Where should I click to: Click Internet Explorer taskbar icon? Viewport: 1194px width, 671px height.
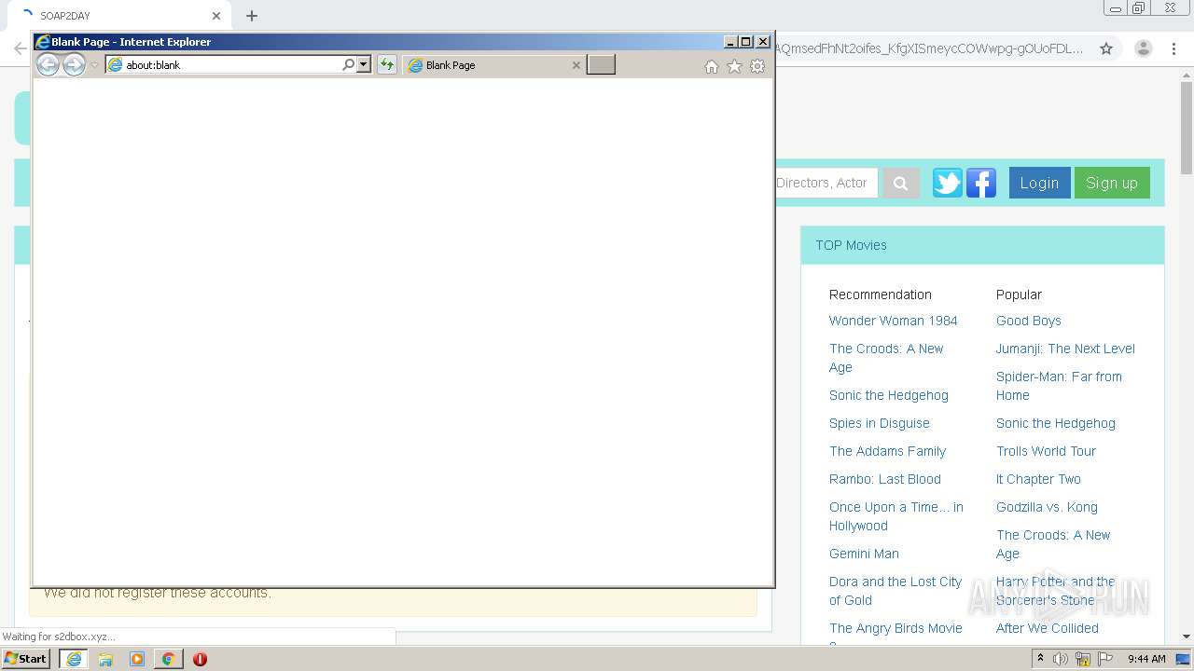[x=74, y=659]
